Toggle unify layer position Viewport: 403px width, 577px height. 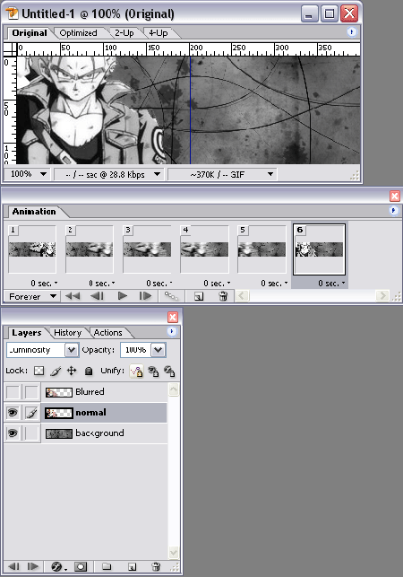(x=136, y=371)
